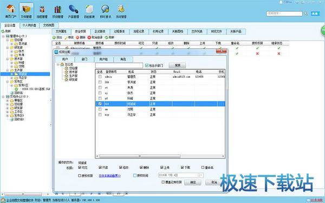The height and width of the screenshot is (203, 325).
Task: Expand the 工作区 folder node
Action: [x=8, y=112]
